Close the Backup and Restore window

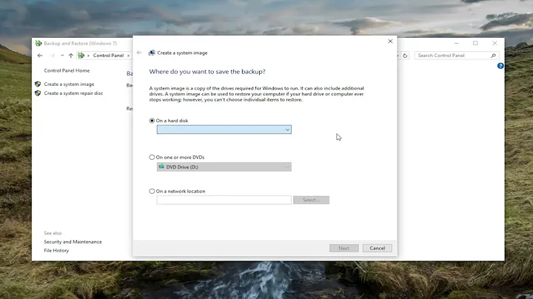(x=495, y=43)
